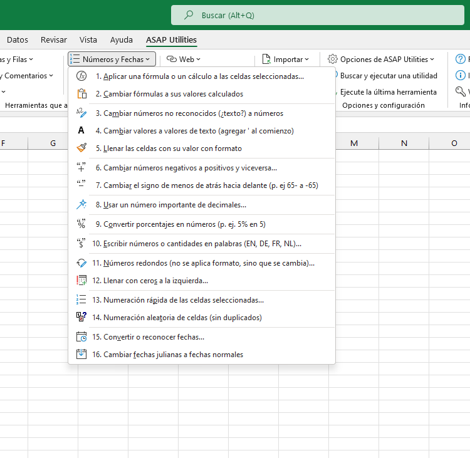Select column G header

pyautogui.click(x=53, y=143)
